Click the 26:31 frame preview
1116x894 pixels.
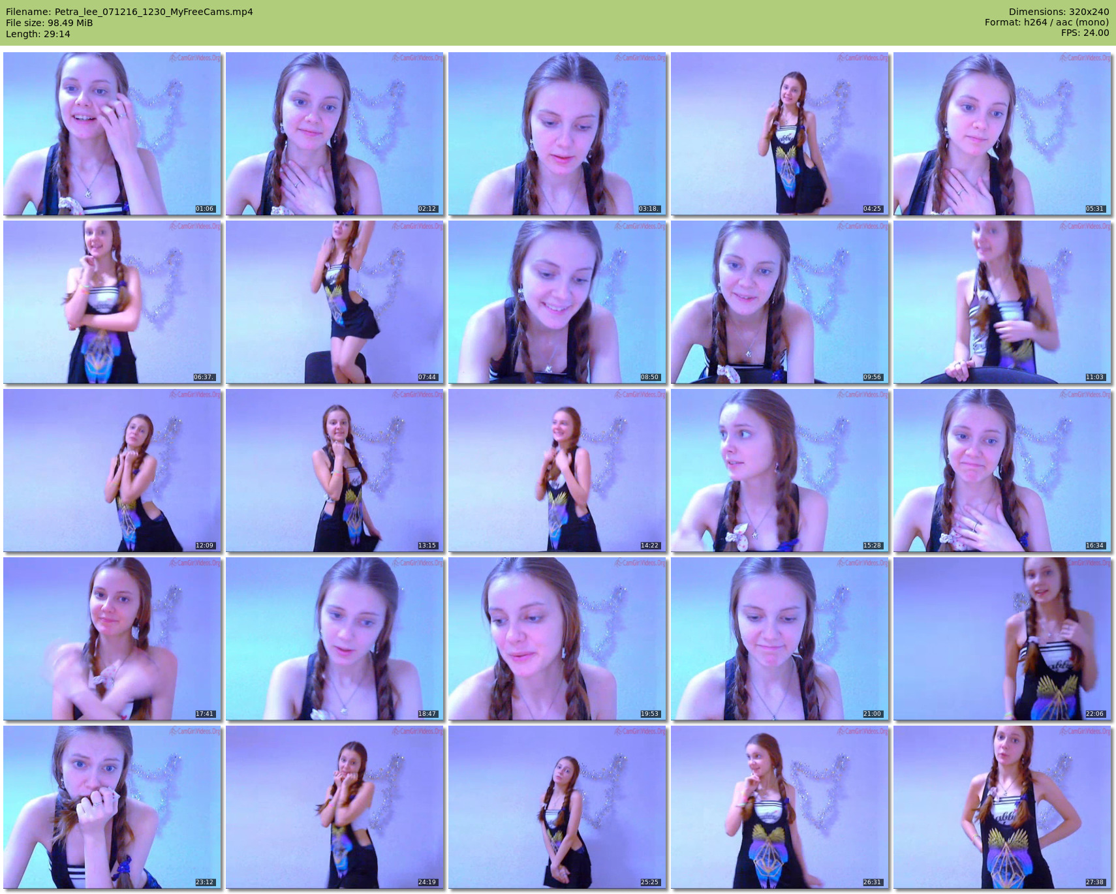[780, 807]
